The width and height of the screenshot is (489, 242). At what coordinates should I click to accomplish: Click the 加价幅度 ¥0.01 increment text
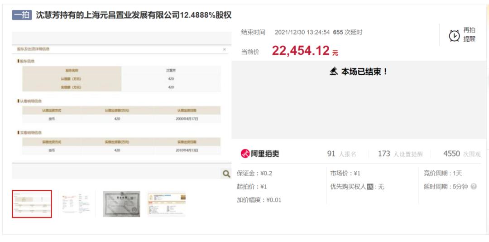[259, 200]
